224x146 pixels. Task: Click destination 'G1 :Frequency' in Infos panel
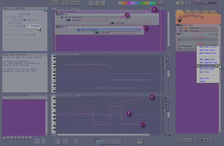pos(33,26)
